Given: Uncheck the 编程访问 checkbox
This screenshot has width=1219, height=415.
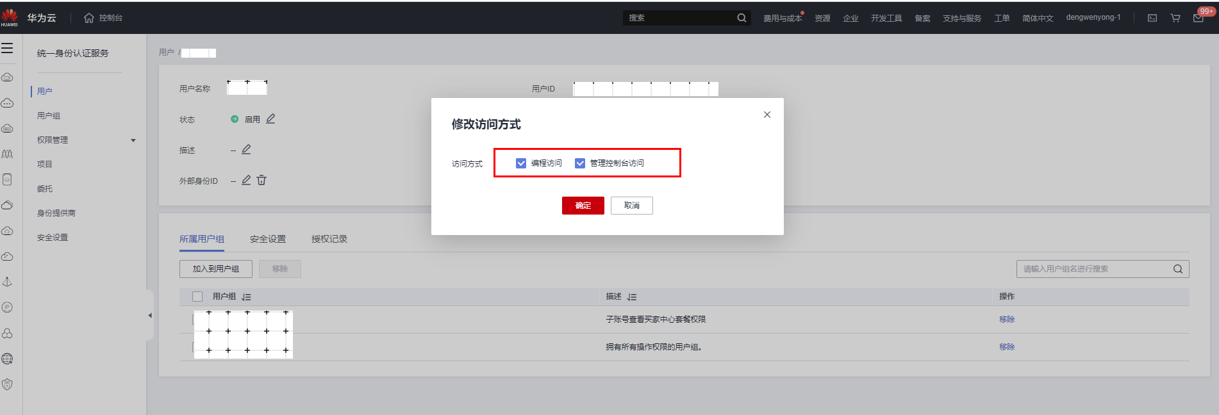Looking at the screenshot, I should 521,163.
